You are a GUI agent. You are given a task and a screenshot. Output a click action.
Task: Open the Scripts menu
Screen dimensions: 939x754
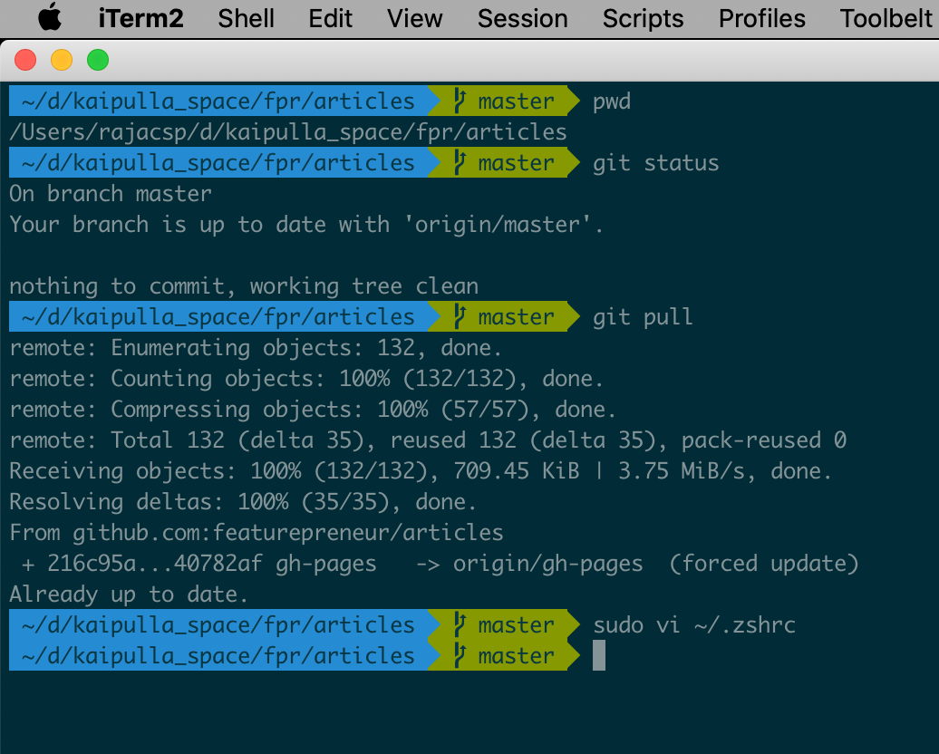pyautogui.click(x=643, y=18)
